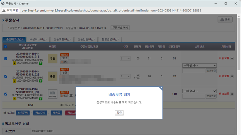Switch to the 상품교환(0건) tab
This screenshot has width=241, height=135.
[x=62, y=39]
